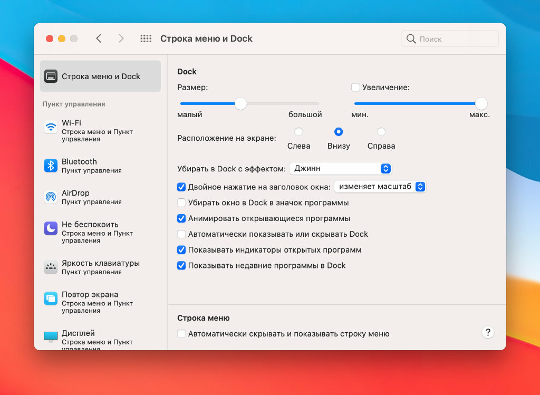Uncheck Анимировать открывающиеся программы
Viewport: 540px width, 395px height.
(181, 218)
